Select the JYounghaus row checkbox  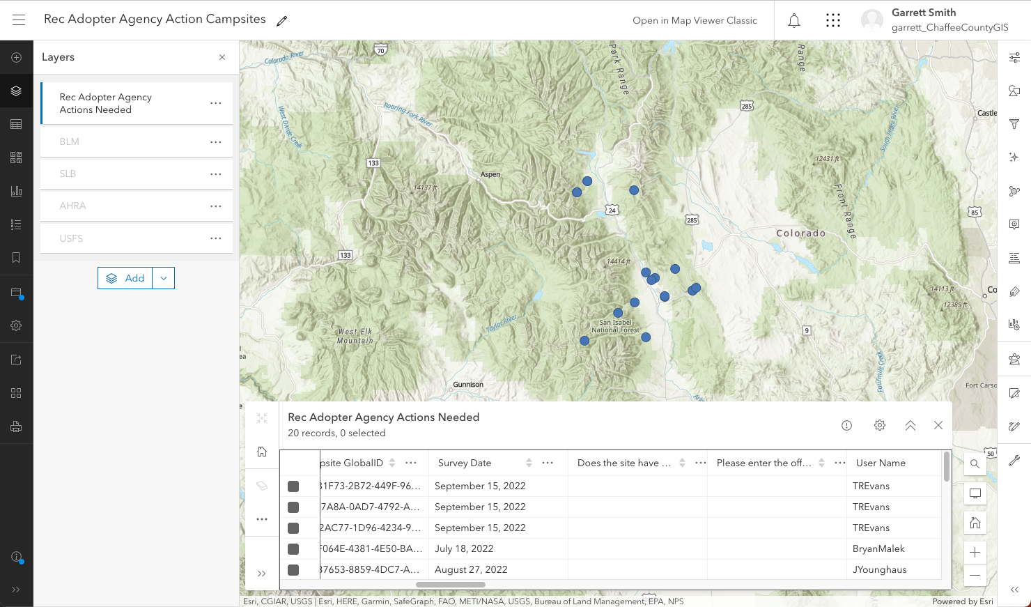(293, 570)
